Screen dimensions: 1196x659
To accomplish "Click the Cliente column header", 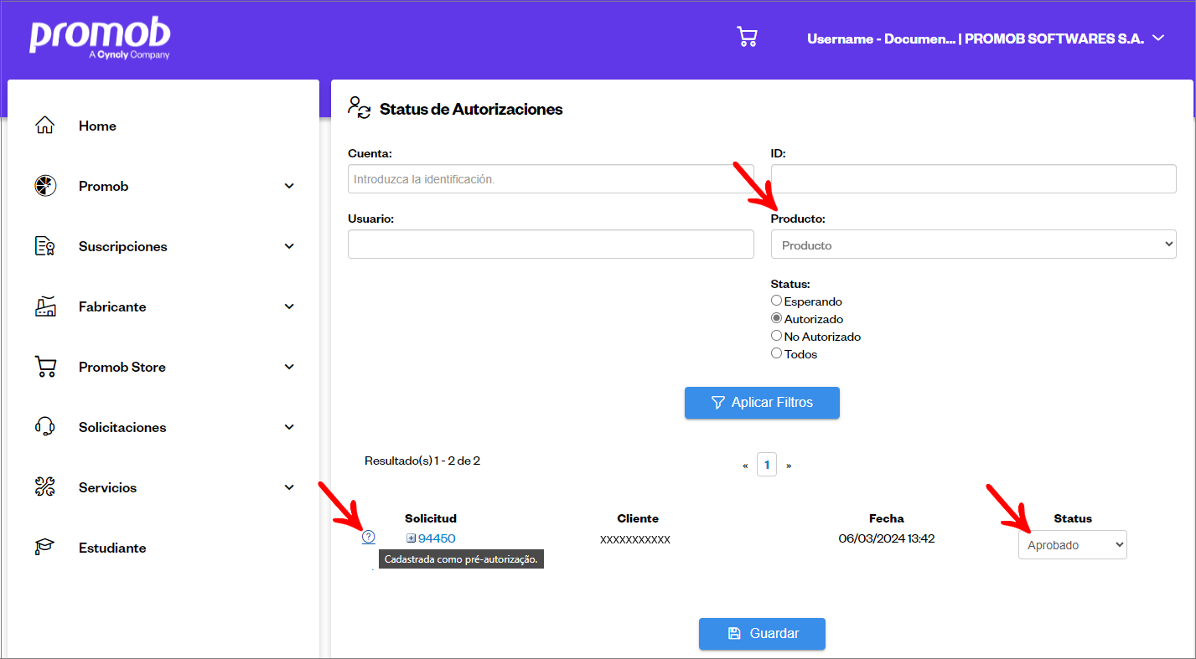I will (638, 518).
